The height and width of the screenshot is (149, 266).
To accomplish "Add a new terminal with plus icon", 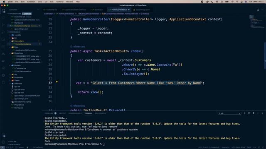I will pyautogui.click(x=244, y=113).
